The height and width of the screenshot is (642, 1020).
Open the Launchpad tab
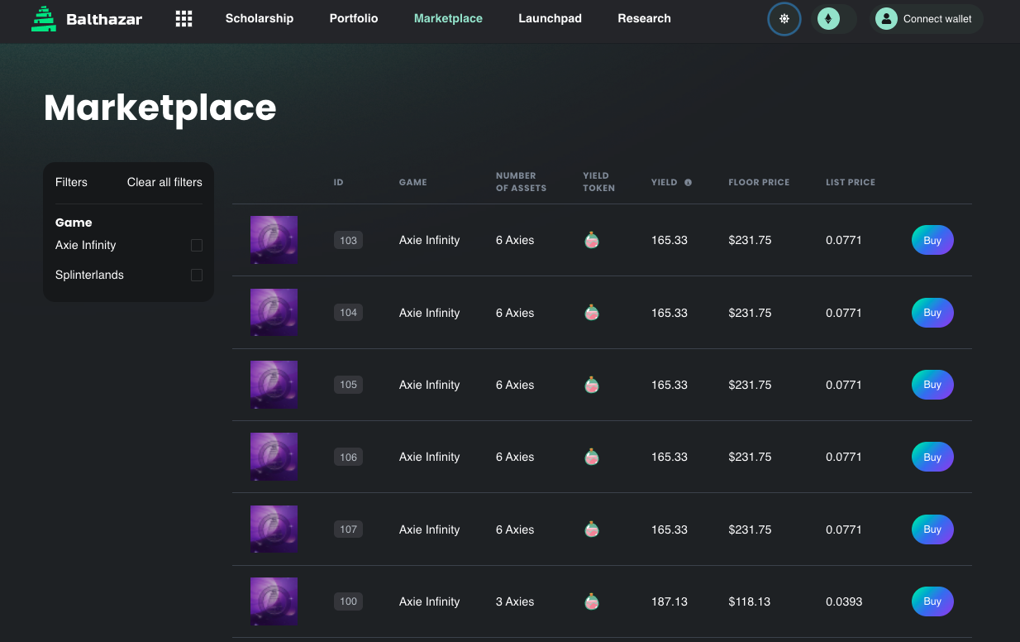550,18
